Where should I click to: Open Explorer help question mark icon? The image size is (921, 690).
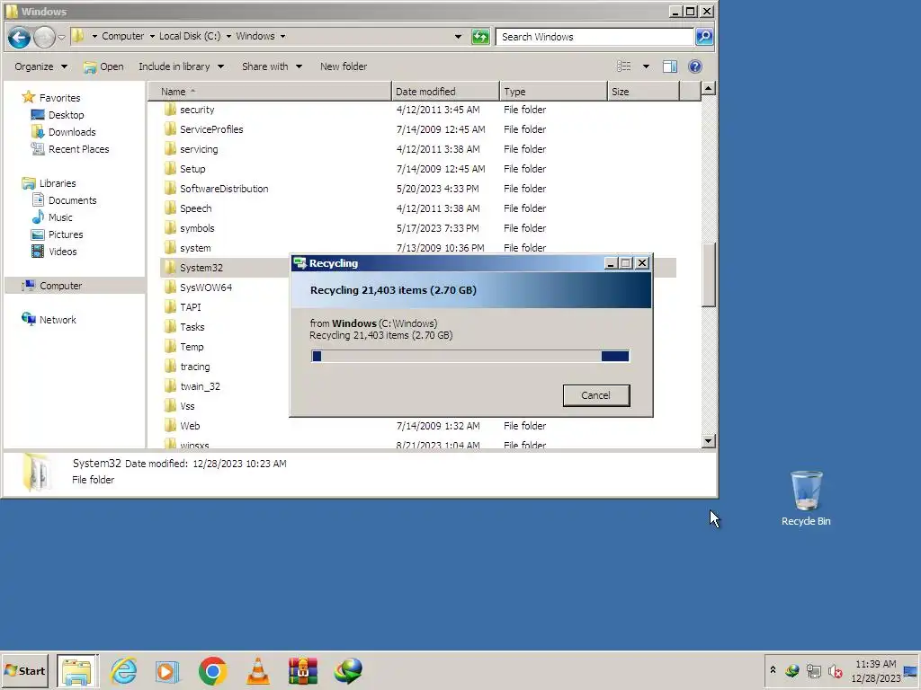pos(695,66)
